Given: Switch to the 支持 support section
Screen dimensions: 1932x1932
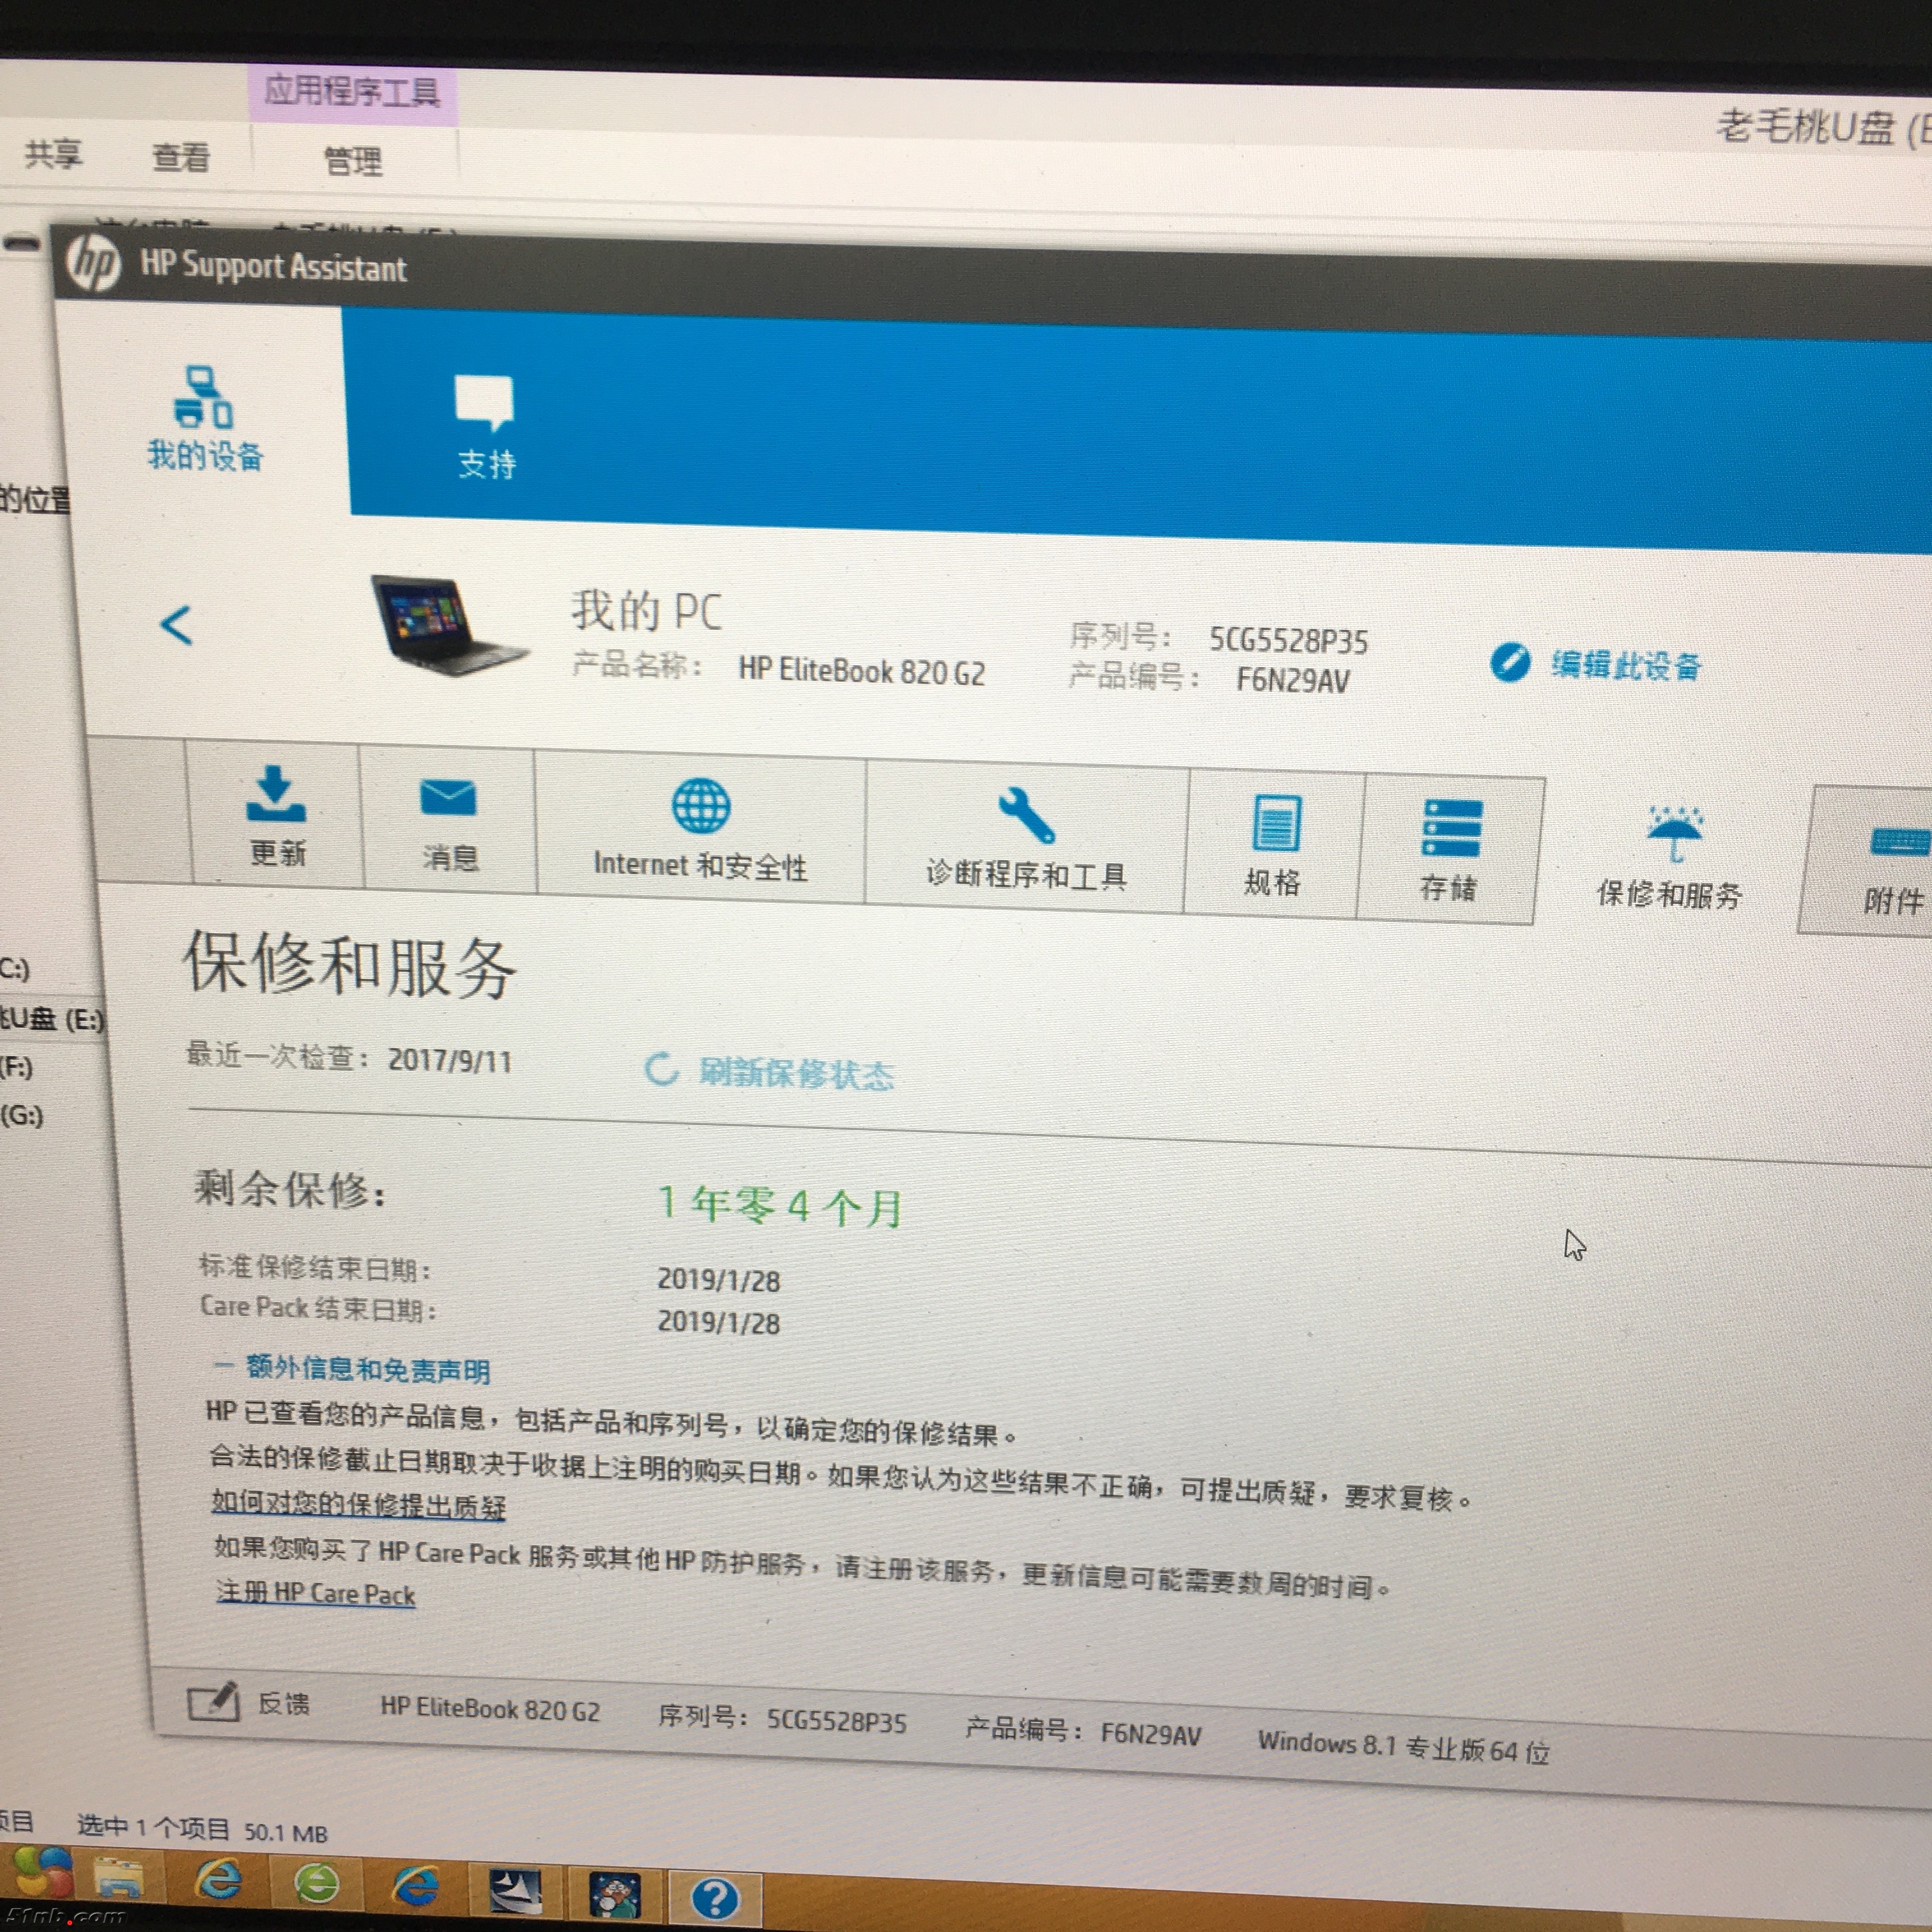Looking at the screenshot, I should coord(485,427).
